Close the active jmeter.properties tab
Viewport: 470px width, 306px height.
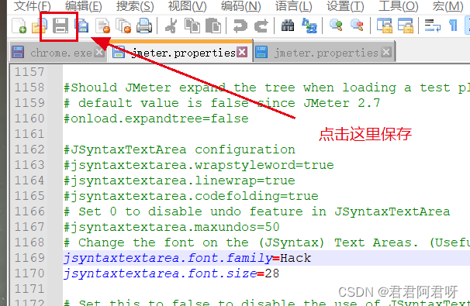242,52
